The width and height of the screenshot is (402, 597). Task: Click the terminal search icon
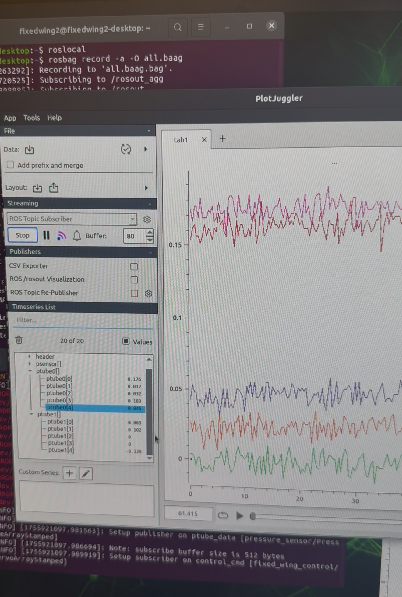point(178,27)
